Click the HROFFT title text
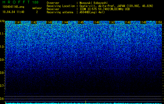 16,2
